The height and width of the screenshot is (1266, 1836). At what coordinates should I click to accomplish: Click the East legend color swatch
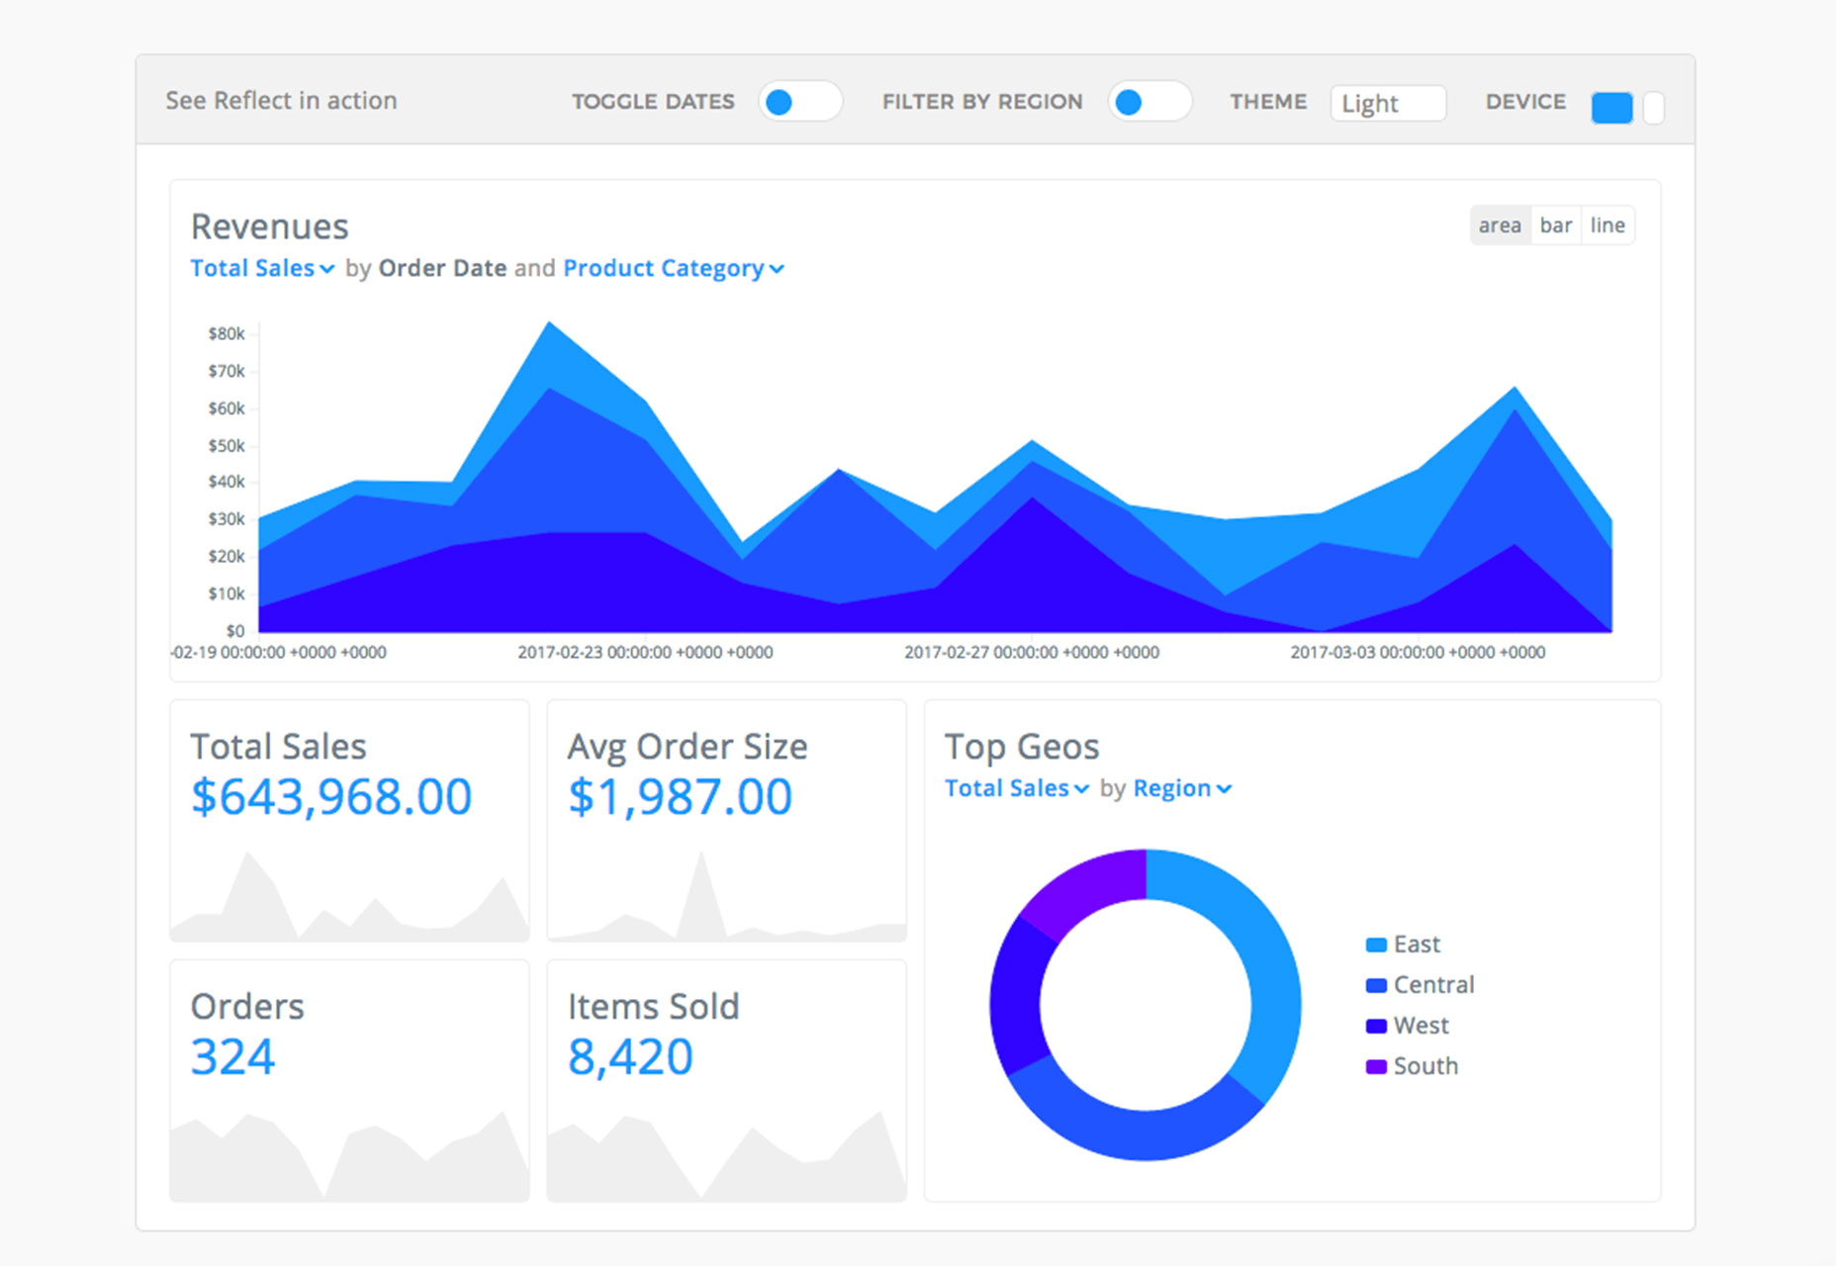(1376, 945)
